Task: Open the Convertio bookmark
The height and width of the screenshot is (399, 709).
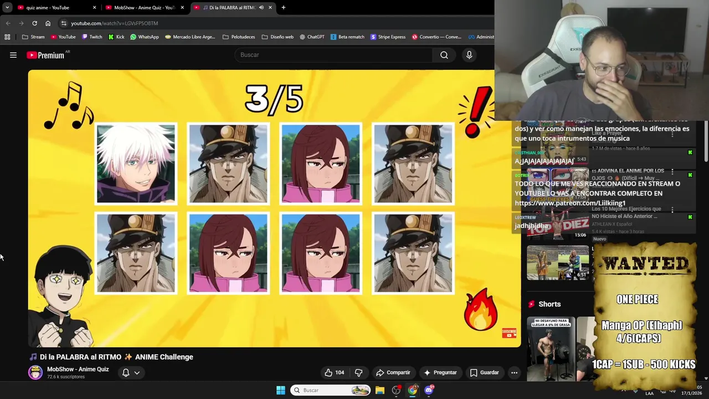Action: tap(436, 37)
